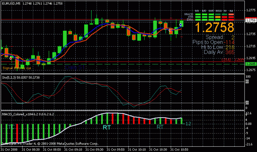Click the 31 Oct 10:50 time axis label
Image resolution: width=257 pixels, height=152 pixels.
click(x=179, y=150)
